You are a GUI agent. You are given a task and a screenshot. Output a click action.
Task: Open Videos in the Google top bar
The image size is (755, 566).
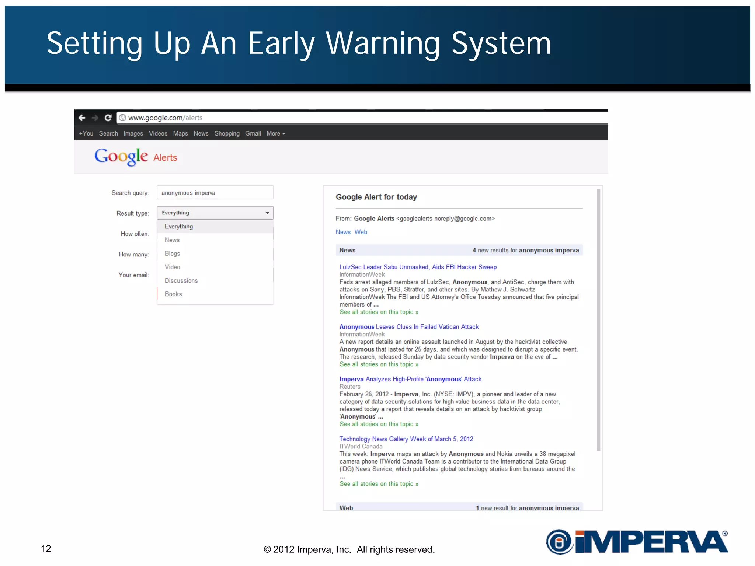click(158, 133)
